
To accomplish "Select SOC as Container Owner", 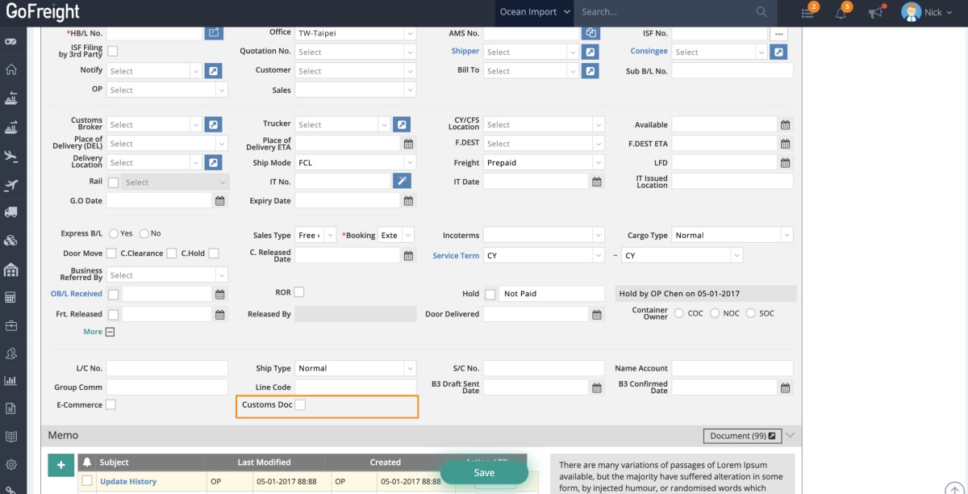I will point(751,313).
